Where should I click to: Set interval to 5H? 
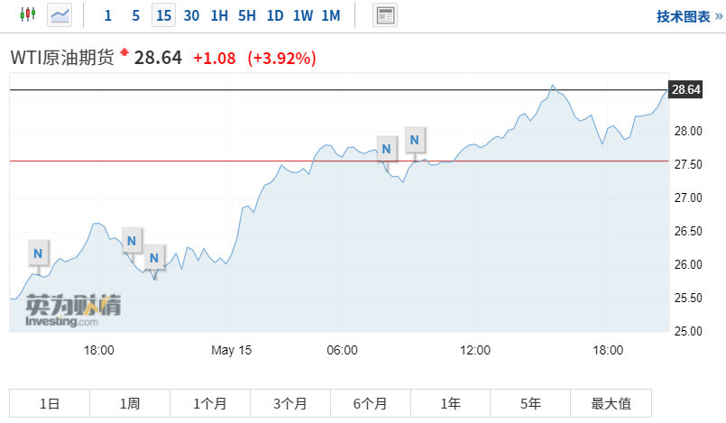(247, 15)
